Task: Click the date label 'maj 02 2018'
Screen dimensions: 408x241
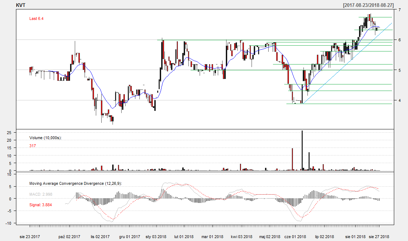Action: (x=270, y=237)
